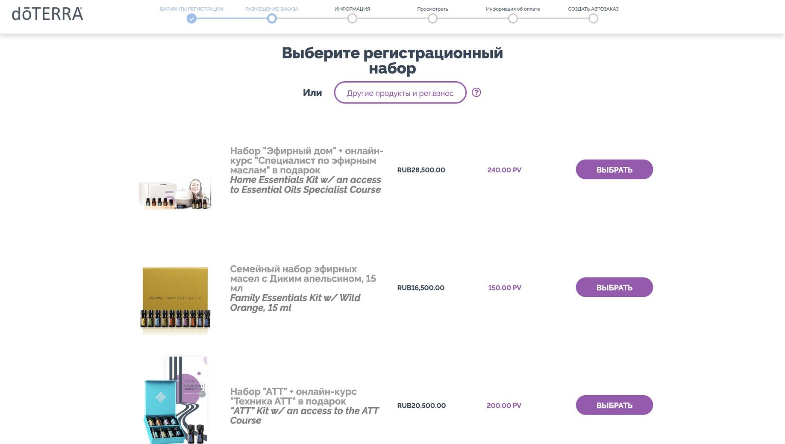Select the СОЗДАТЬ АВТОЗАКАЗ step circle
The width and height of the screenshot is (785, 444).
593,18
